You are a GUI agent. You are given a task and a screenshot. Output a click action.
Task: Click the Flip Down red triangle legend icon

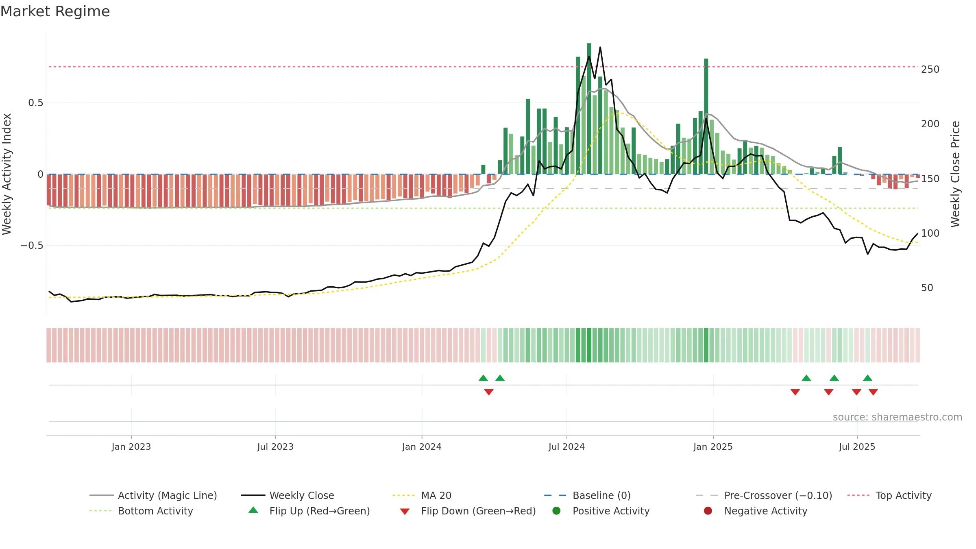pyautogui.click(x=405, y=511)
